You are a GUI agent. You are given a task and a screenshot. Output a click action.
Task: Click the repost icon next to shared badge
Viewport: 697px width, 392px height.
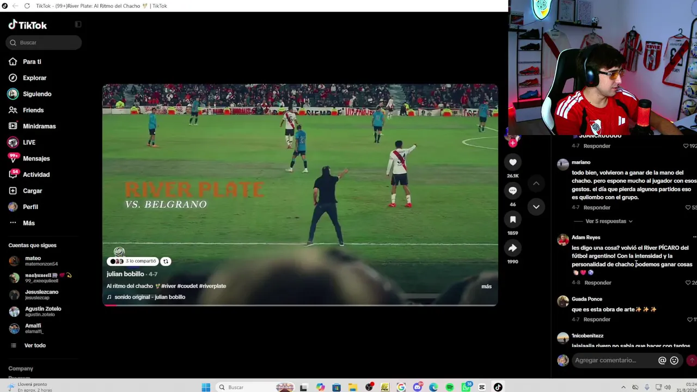point(166,261)
